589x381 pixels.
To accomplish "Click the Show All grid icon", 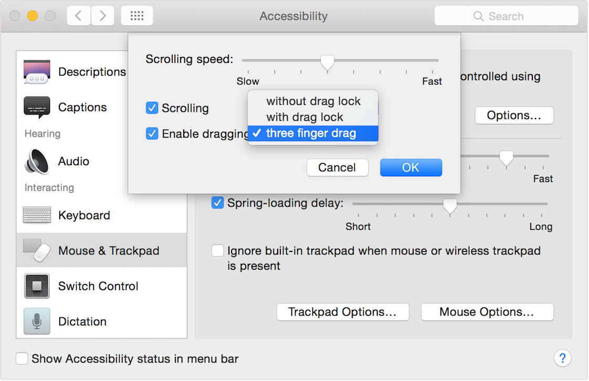I will coord(136,16).
